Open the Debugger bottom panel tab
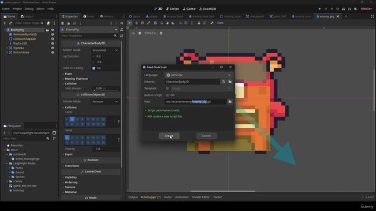 coord(151,197)
